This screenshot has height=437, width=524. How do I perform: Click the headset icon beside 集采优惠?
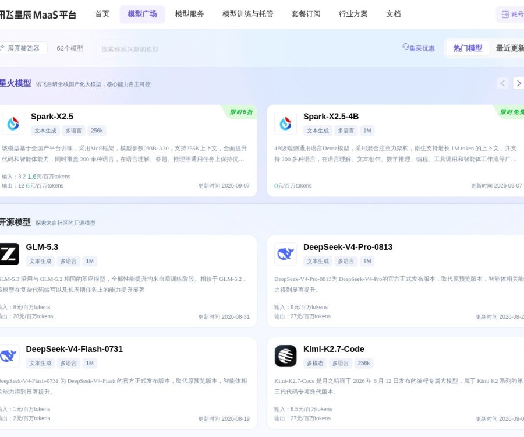click(x=405, y=47)
